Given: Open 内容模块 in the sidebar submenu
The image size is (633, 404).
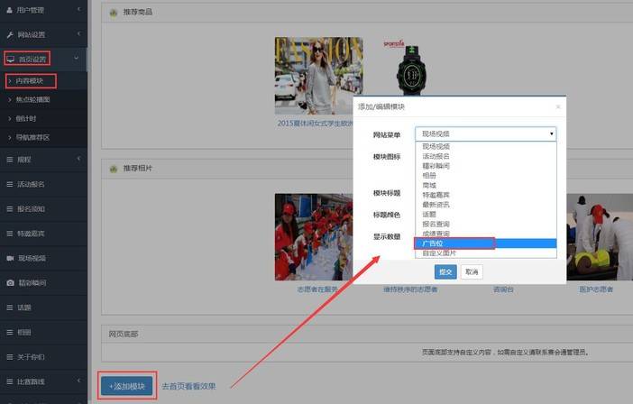Looking at the screenshot, I should 30,81.
